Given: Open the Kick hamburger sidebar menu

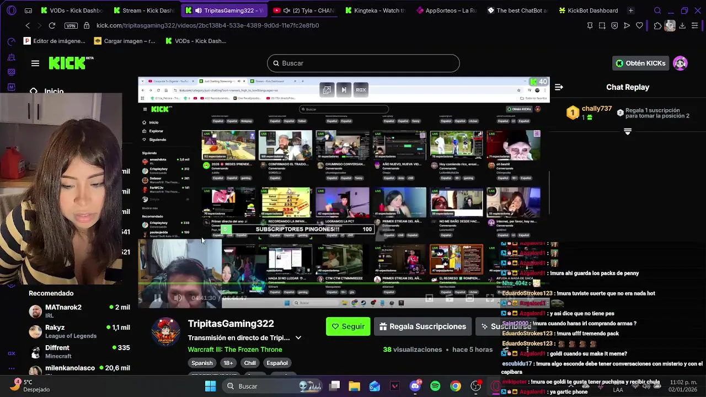Looking at the screenshot, I should 35,63.
